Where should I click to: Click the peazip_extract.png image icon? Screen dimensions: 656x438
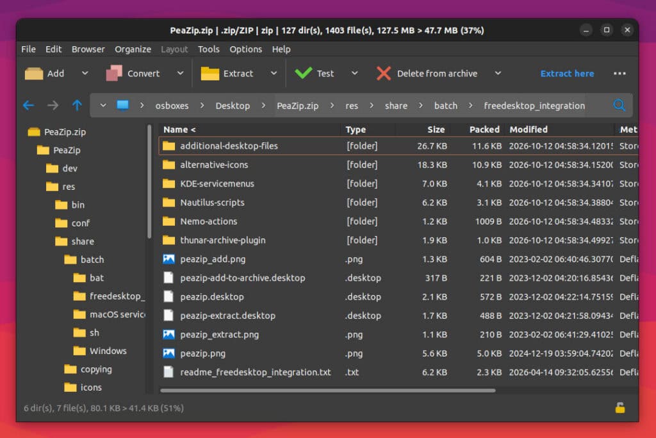coord(168,335)
